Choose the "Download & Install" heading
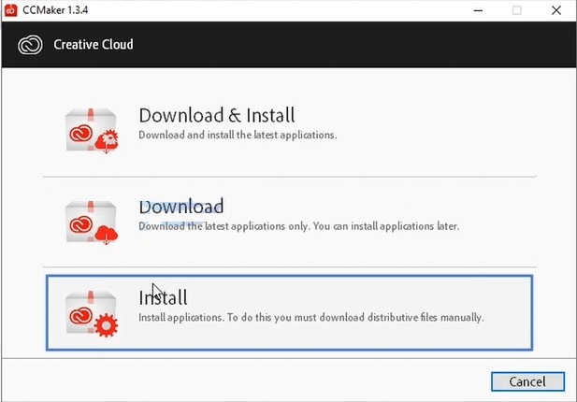 click(x=216, y=116)
